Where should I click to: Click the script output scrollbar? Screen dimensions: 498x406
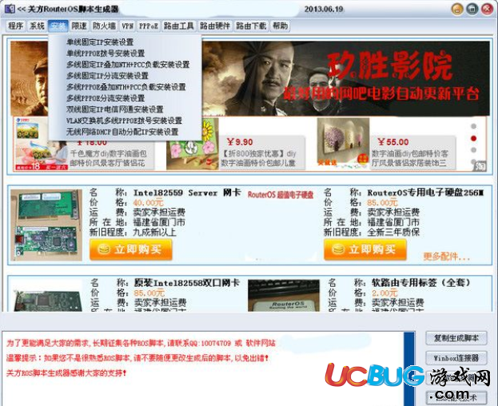[409, 369]
